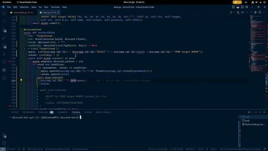Click the New Terminal plus button
Viewport: 268px width, 151px height.
click(x=249, y=112)
